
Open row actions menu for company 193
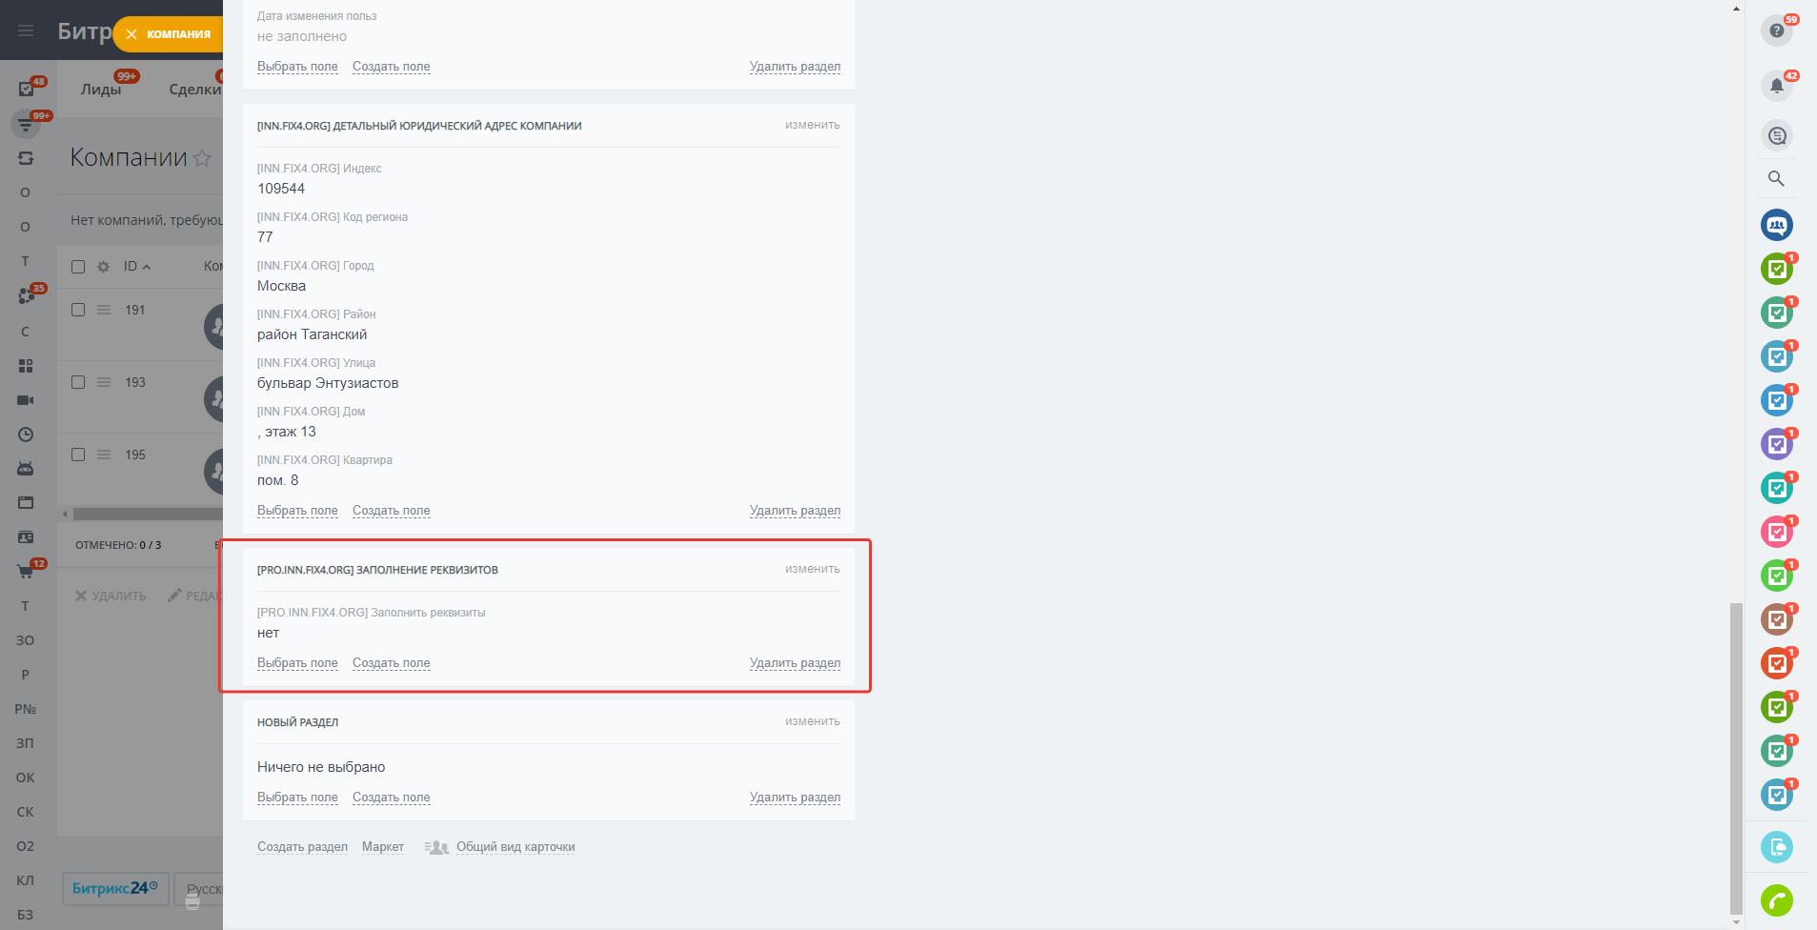[x=104, y=382]
